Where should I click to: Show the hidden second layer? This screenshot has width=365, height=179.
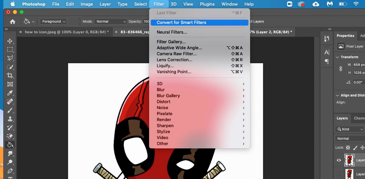click(x=339, y=174)
